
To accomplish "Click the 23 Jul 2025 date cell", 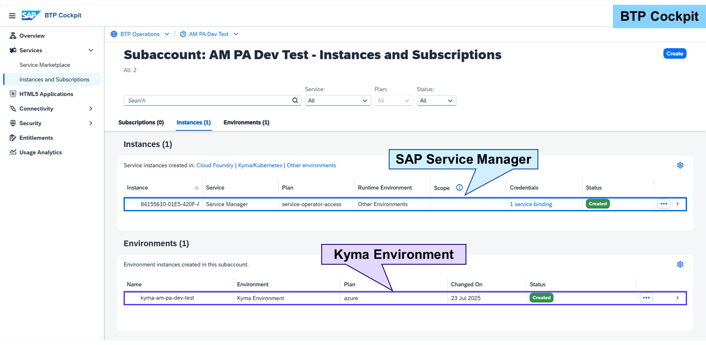I will point(466,298).
